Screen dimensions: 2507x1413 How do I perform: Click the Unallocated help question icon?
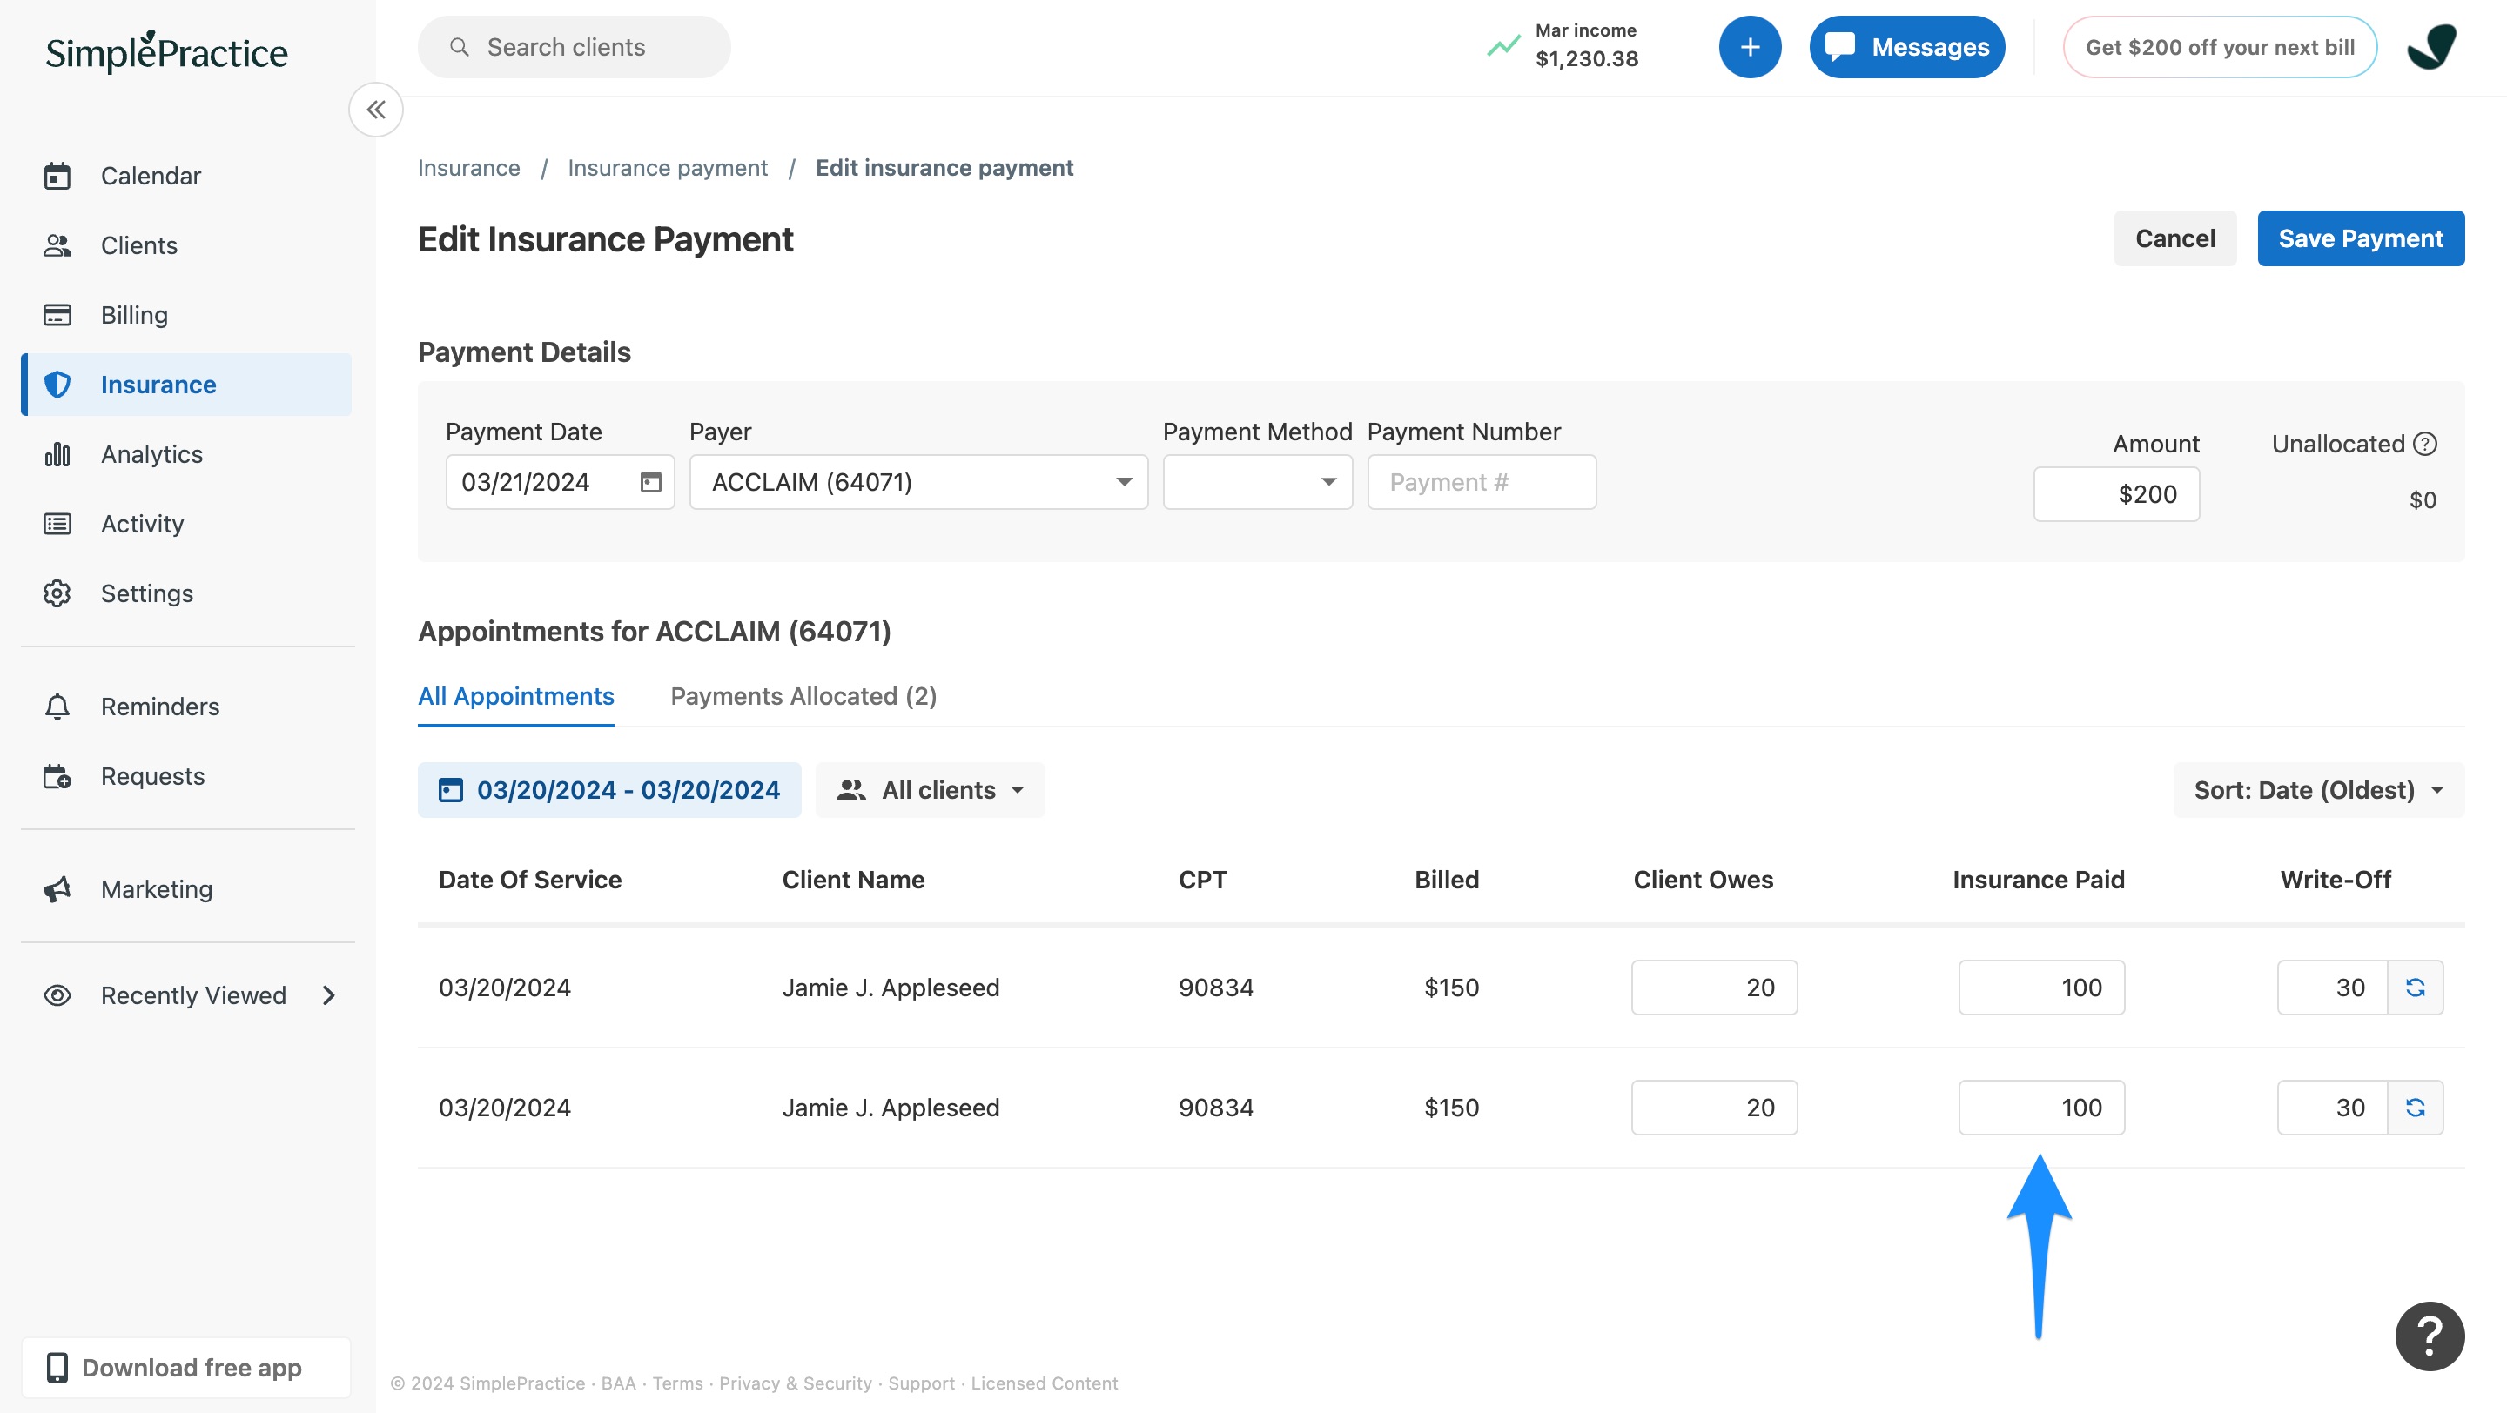click(2424, 444)
